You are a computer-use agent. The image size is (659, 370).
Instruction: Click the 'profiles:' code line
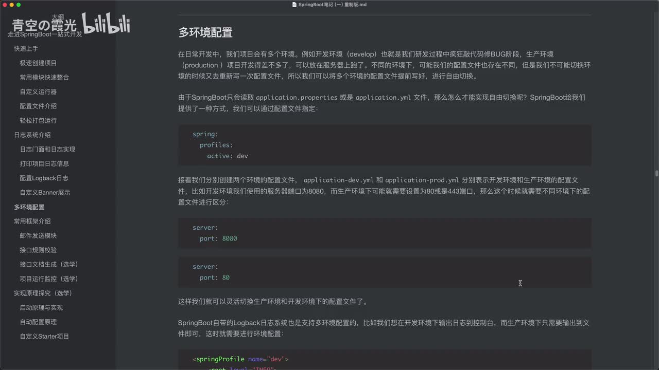(216, 145)
